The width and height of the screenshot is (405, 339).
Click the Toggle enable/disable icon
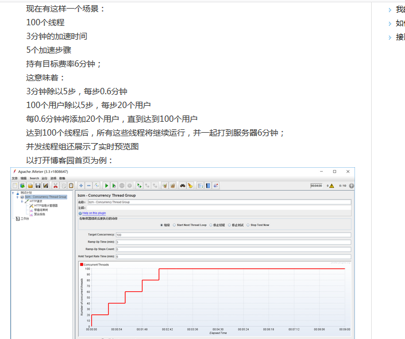97,186
